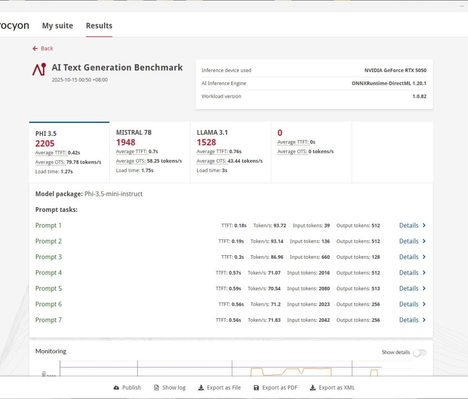Select the LLAMA 3.1 results tab

point(230,152)
